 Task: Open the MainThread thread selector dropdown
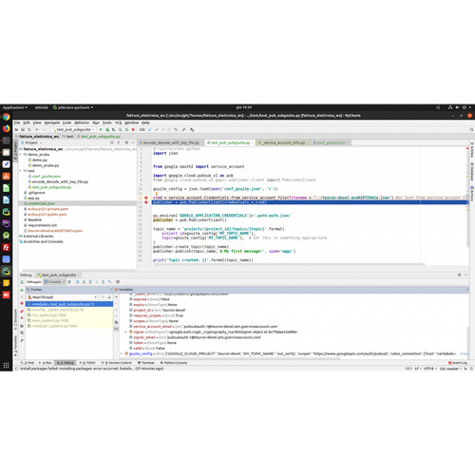tap(62, 297)
